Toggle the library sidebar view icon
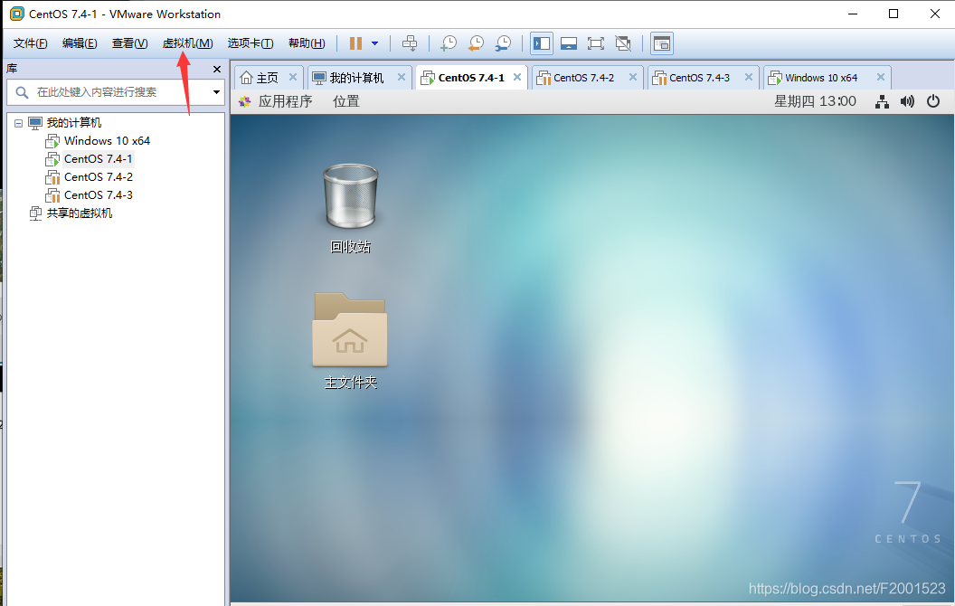955x606 pixels. click(x=542, y=43)
